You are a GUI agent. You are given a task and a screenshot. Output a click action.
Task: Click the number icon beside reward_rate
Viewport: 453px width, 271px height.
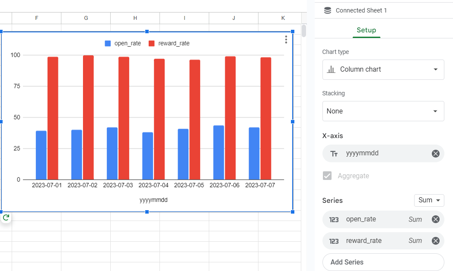334,241
